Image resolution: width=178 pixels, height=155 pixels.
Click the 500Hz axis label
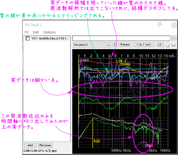pos(117,150)
